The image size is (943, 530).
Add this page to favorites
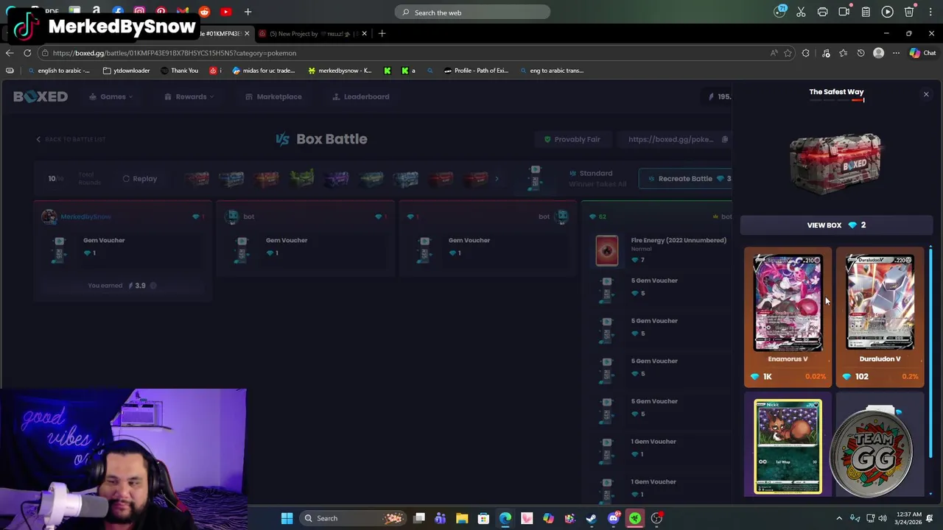788,53
